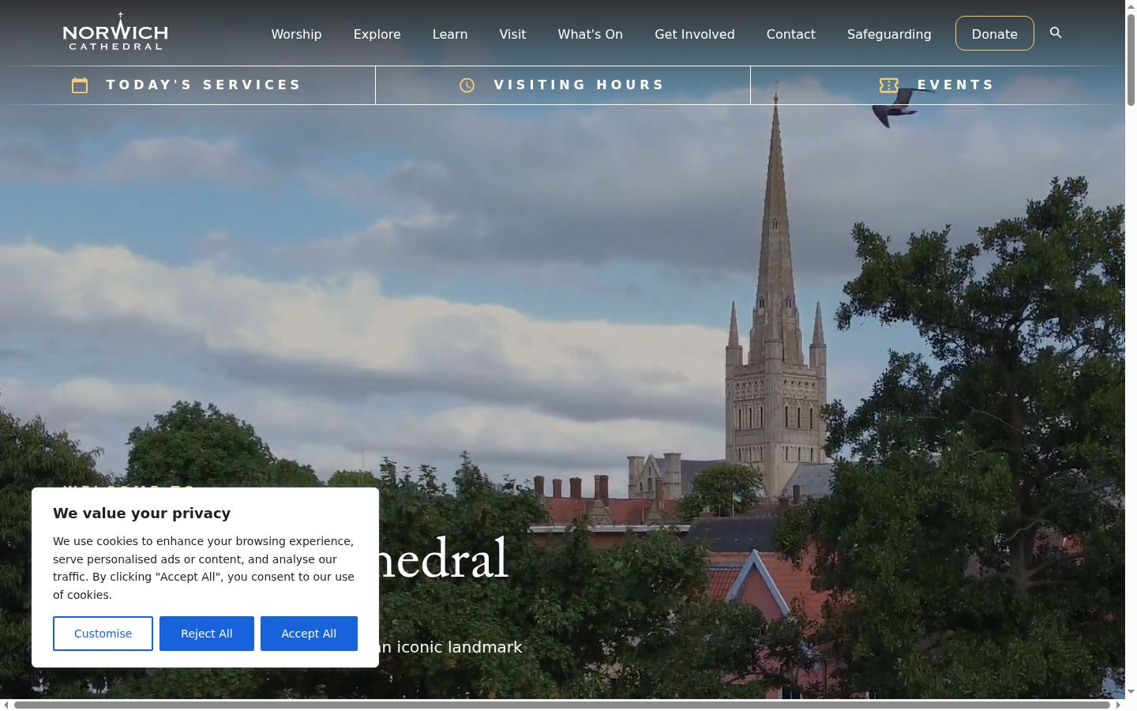Go to the Contact page
1137x711 pixels.
791,34
